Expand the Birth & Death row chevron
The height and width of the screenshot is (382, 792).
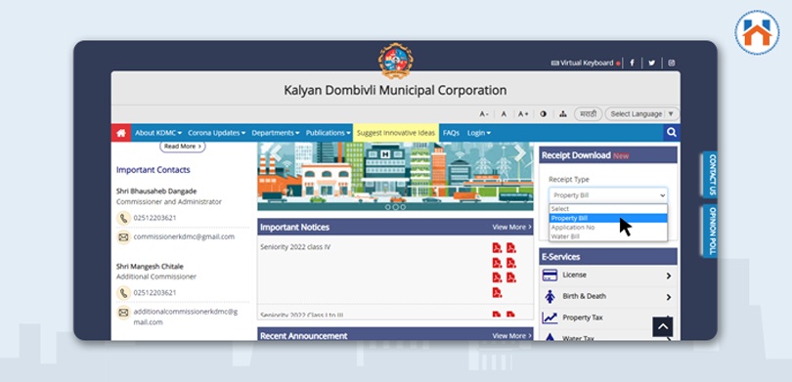(668, 297)
